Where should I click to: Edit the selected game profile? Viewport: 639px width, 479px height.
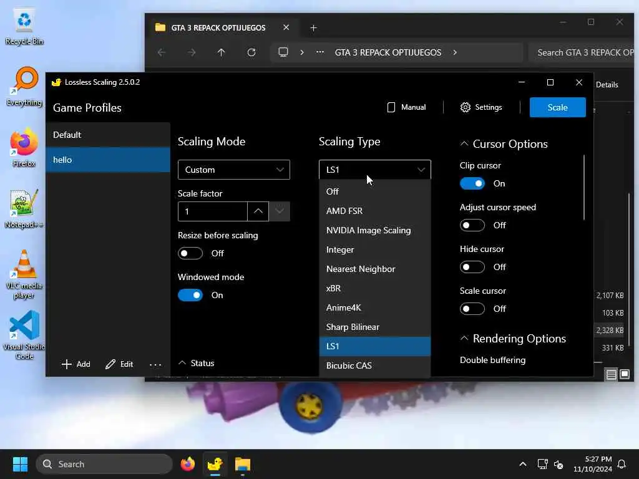tap(119, 364)
